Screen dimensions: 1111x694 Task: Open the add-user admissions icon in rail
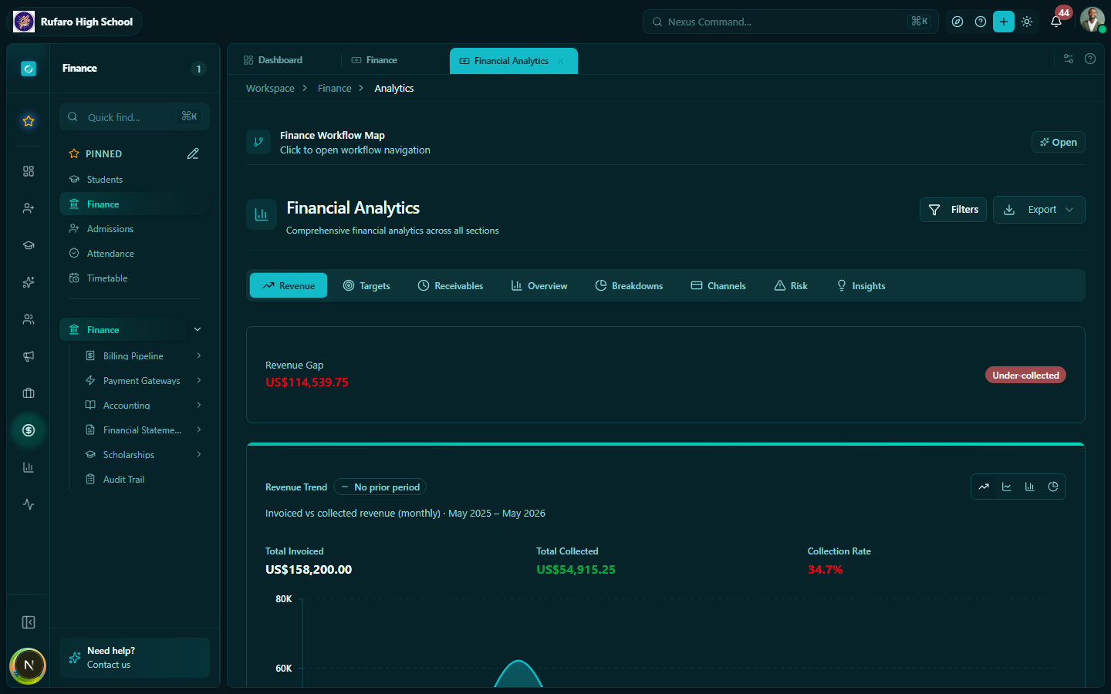coord(29,208)
